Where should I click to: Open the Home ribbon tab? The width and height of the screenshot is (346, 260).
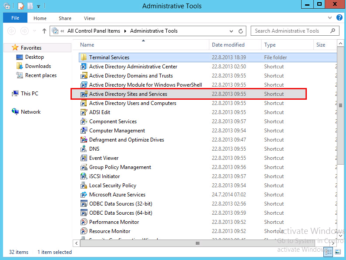pos(40,18)
